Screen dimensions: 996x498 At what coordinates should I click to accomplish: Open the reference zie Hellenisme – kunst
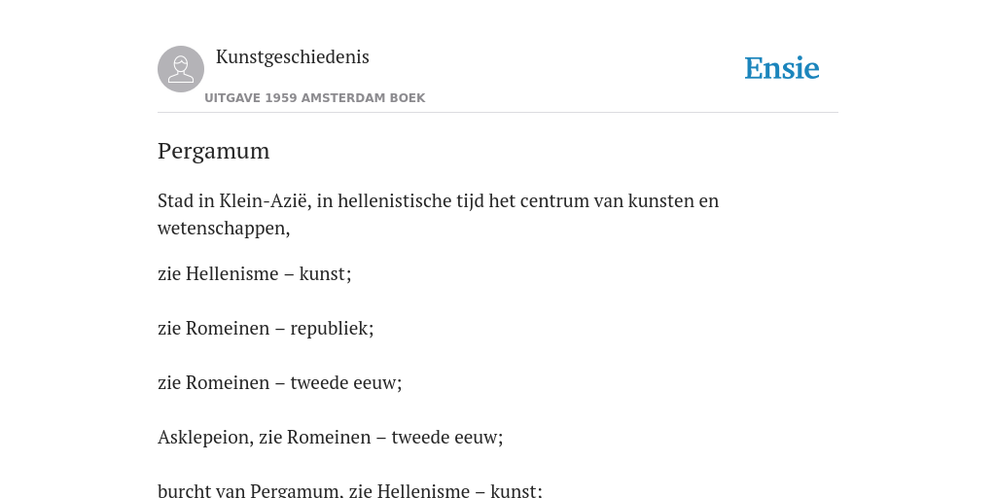click(254, 273)
